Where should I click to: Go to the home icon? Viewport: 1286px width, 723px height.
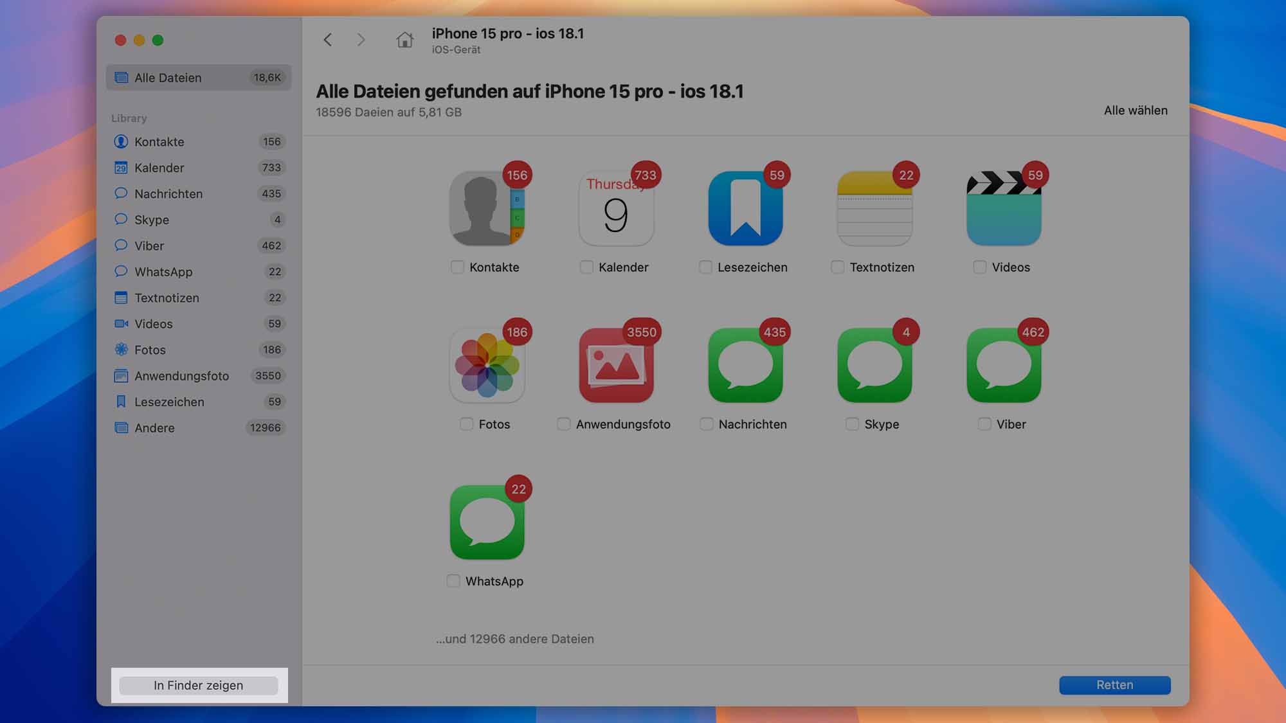point(404,40)
